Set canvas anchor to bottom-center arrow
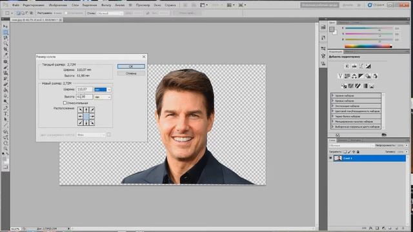 pos(86,122)
